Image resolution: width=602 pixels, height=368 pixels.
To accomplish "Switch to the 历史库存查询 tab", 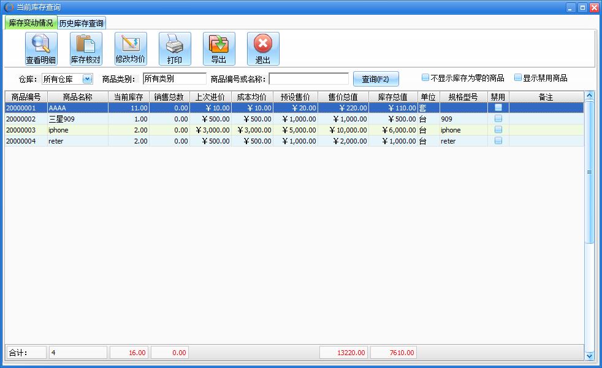I will coord(82,23).
